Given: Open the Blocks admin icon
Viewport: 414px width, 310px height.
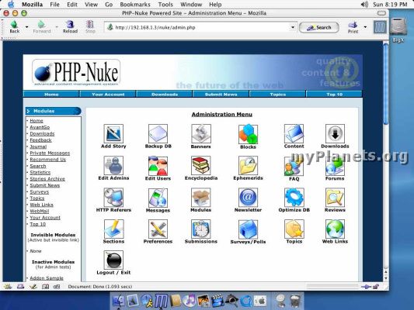Looking at the screenshot, I should [248, 134].
